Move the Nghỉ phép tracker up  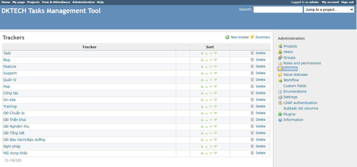click(206, 146)
